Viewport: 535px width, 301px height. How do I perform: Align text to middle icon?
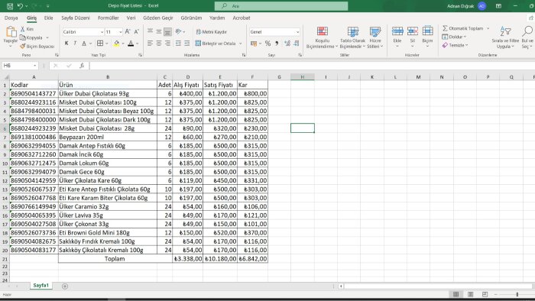click(159, 31)
